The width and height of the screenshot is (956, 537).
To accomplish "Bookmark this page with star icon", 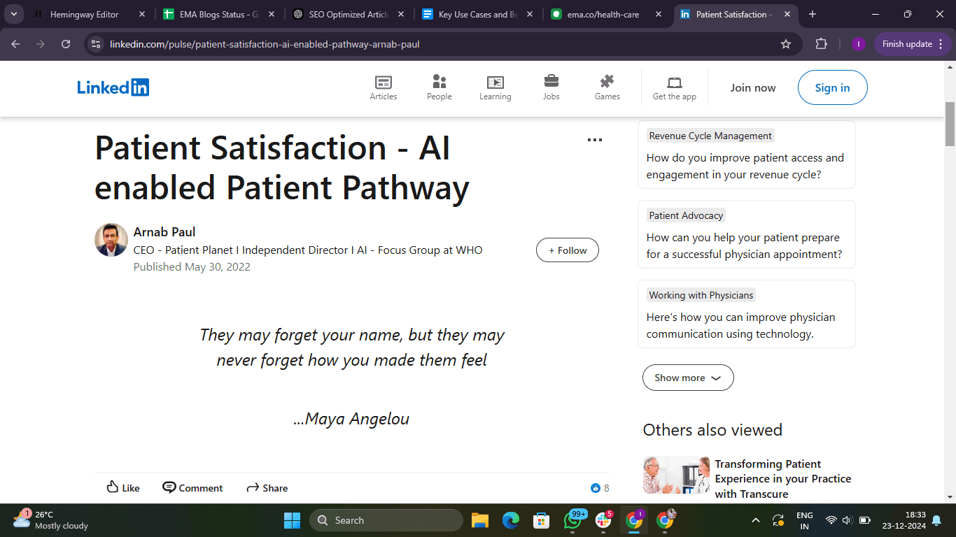I will (786, 44).
